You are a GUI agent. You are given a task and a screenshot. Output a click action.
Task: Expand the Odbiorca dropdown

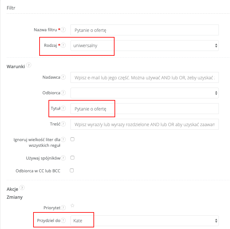pos(145,93)
